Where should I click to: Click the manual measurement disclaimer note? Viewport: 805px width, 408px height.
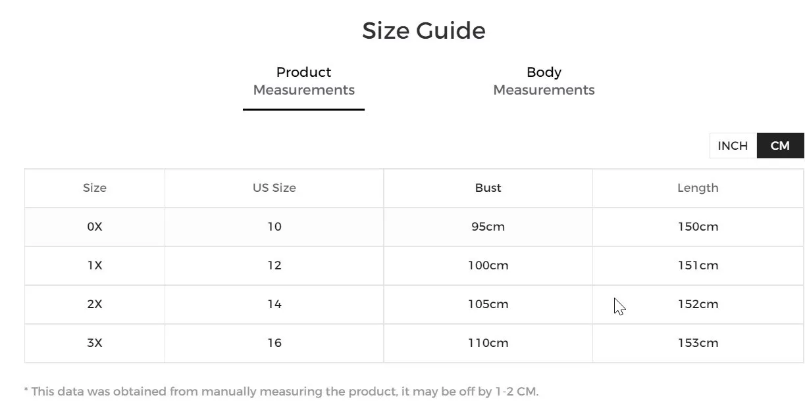pos(281,392)
